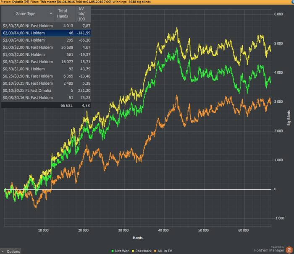Select the €2,00/€4,00 NL Holdem row
The height and width of the screenshot is (254, 294).
coord(46,33)
